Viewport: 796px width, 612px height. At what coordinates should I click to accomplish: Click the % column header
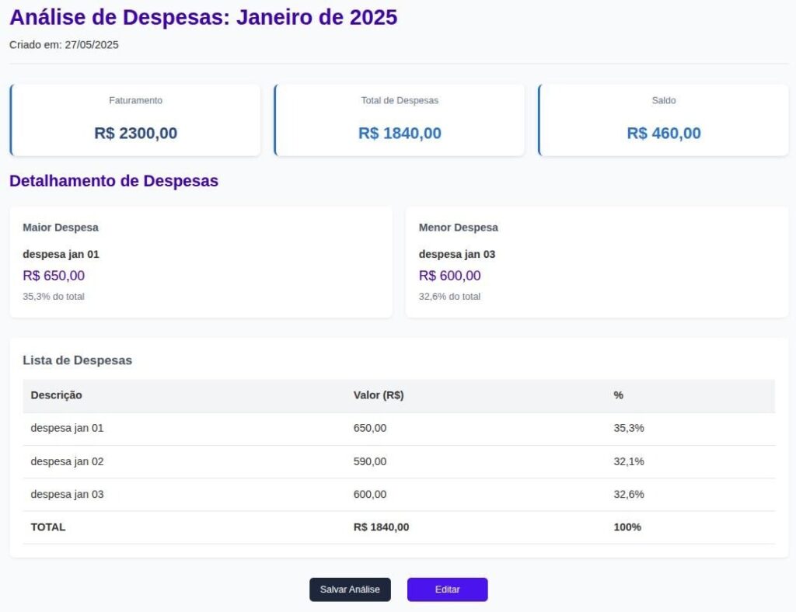coord(619,395)
